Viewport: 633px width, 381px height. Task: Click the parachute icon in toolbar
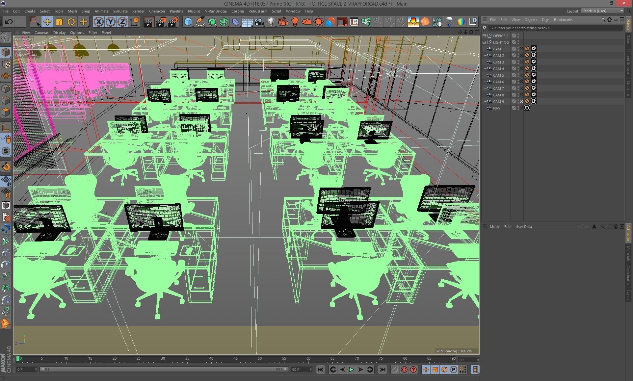click(449, 22)
